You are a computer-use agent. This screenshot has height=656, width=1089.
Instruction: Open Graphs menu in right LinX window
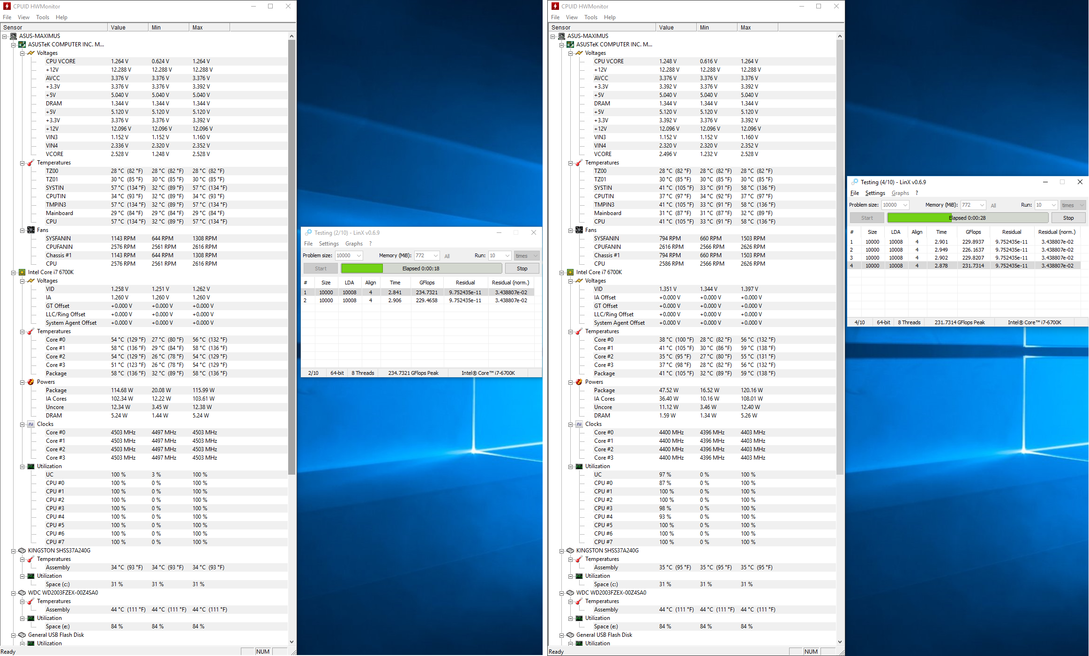[x=900, y=193]
